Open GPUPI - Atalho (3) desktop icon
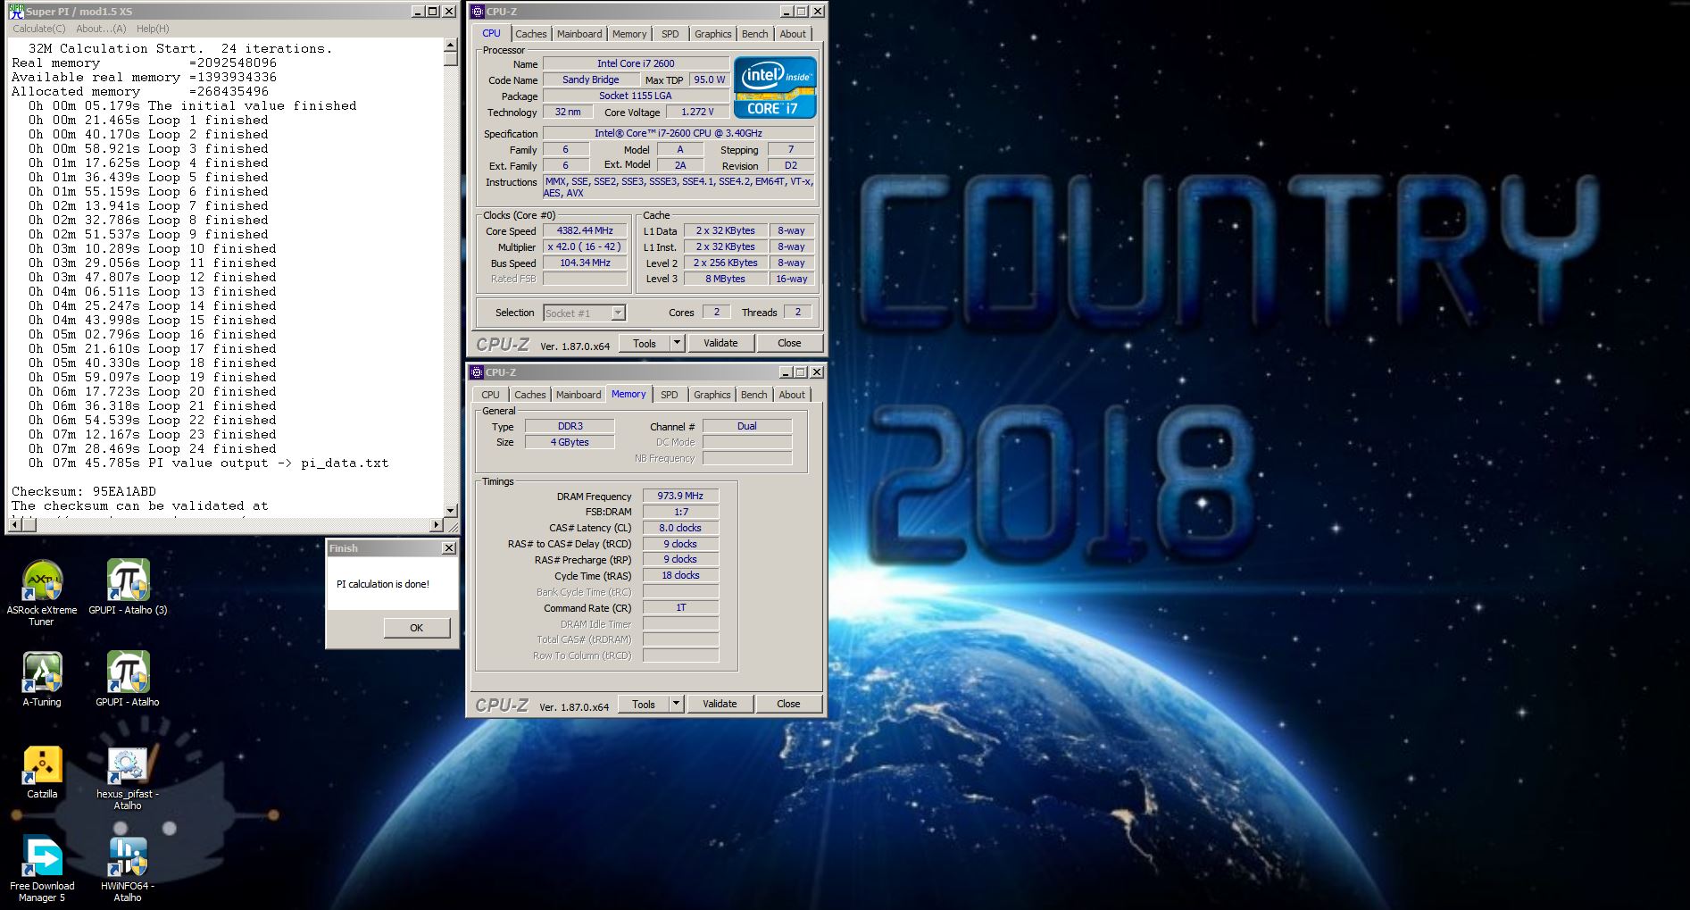This screenshot has width=1690, height=910. tap(128, 587)
